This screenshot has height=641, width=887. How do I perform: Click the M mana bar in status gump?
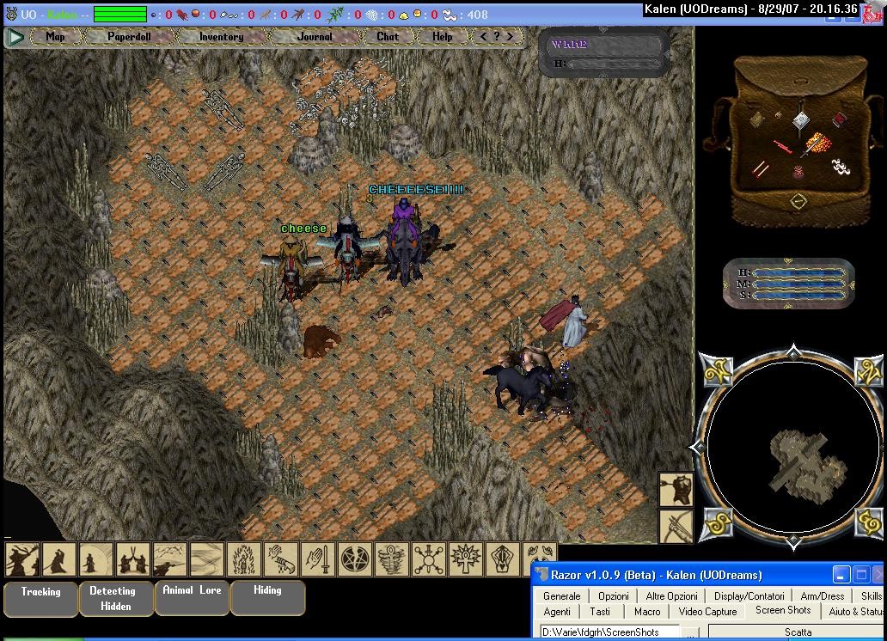click(x=799, y=284)
